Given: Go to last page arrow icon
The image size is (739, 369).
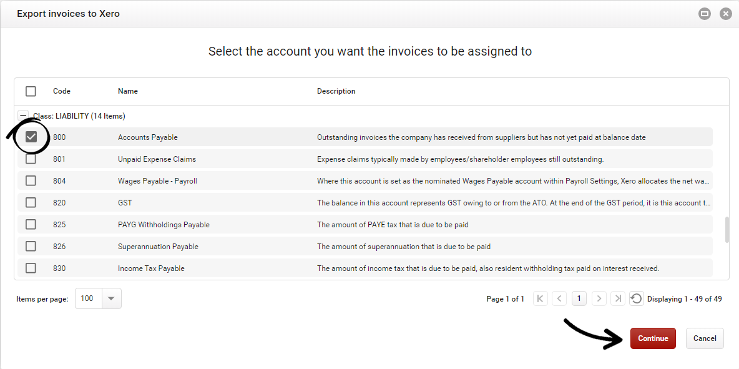Looking at the screenshot, I should (618, 299).
